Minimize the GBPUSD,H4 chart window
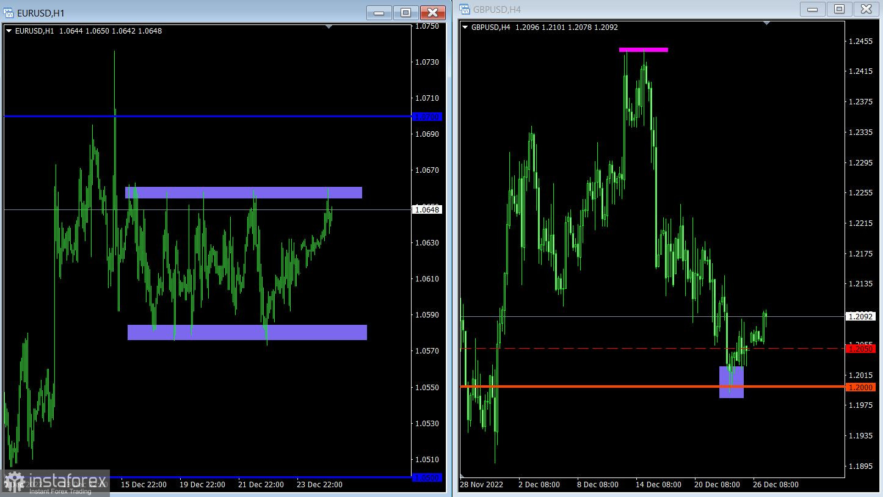Viewport: 883px width, 497px height. pos(812,9)
